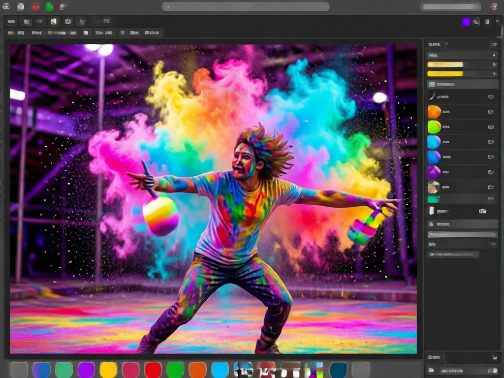The width and height of the screenshot is (504, 378).
Task: Expand the second gray section header below layers
Action: (x=463, y=224)
